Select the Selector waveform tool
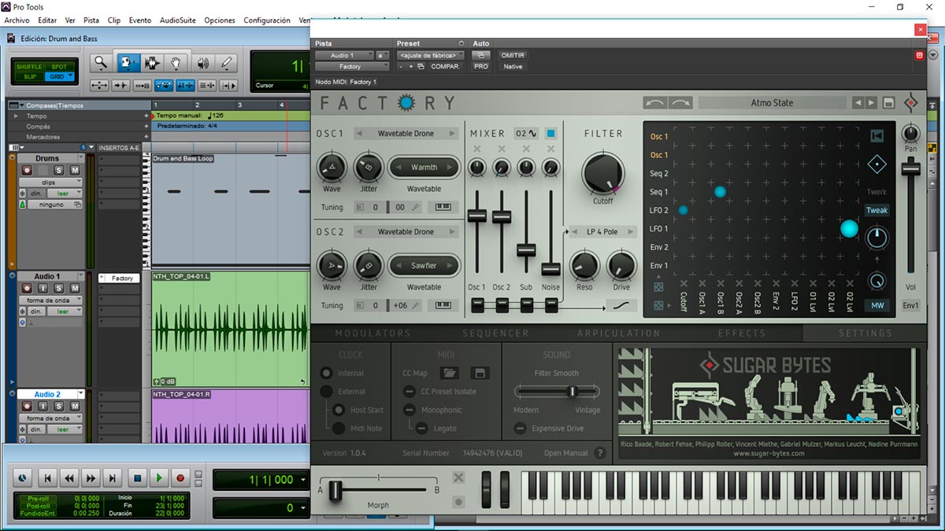This screenshot has height=531, width=945. (151, 63)
